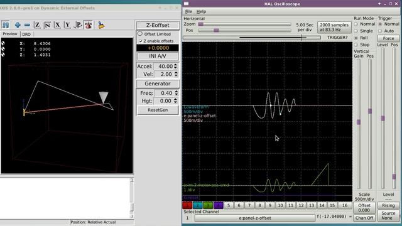This screenshot has height=226, width=402.
Task: Click the 2000 samples at 83.3 Hz button
Action: (x=334, y=27)
